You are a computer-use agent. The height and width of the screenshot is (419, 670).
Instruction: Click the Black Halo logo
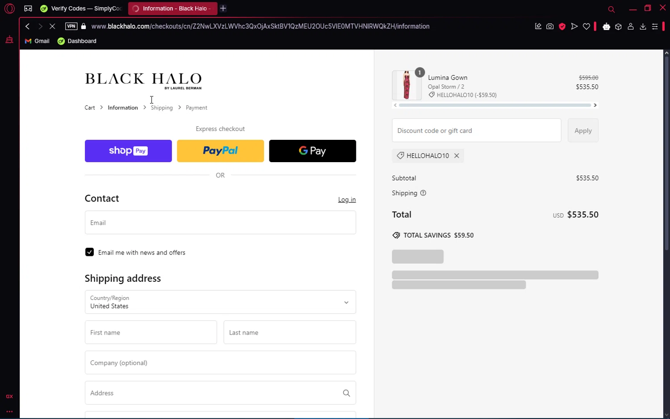(x=143, y=81)
